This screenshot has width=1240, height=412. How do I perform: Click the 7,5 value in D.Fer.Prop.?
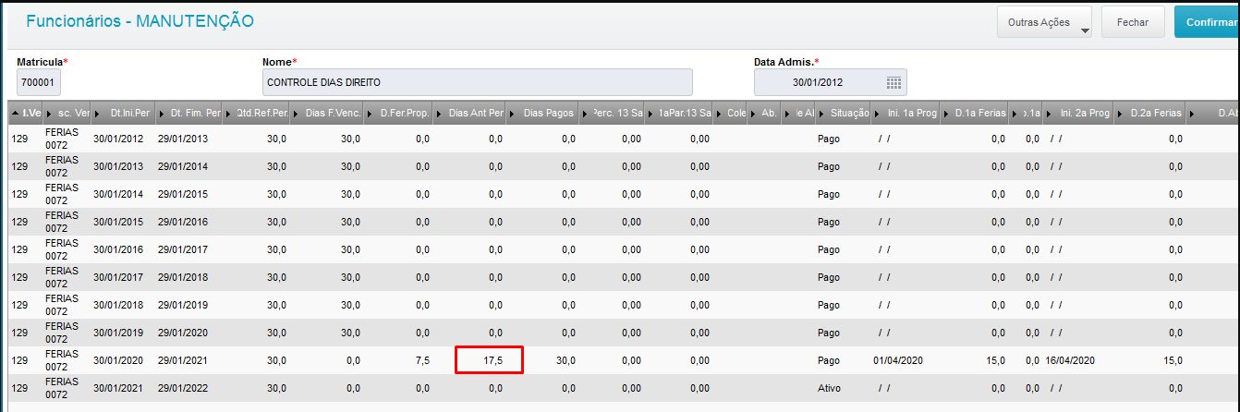(x=422, y=360)
